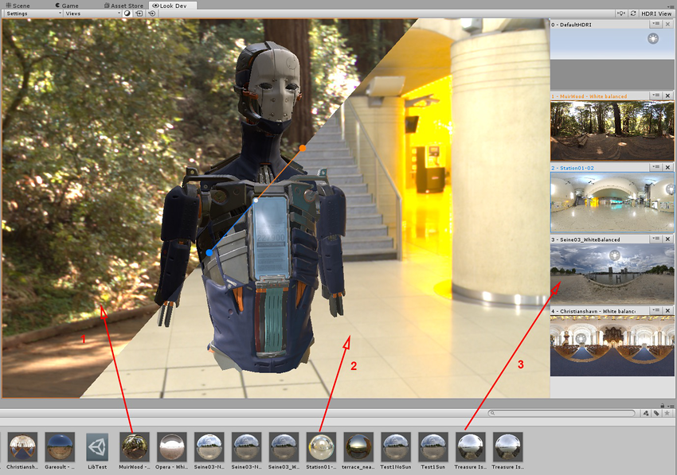677x475 pixels.
Task: Click the side-by-side view icon in toolbar
Action: (152, 14)
